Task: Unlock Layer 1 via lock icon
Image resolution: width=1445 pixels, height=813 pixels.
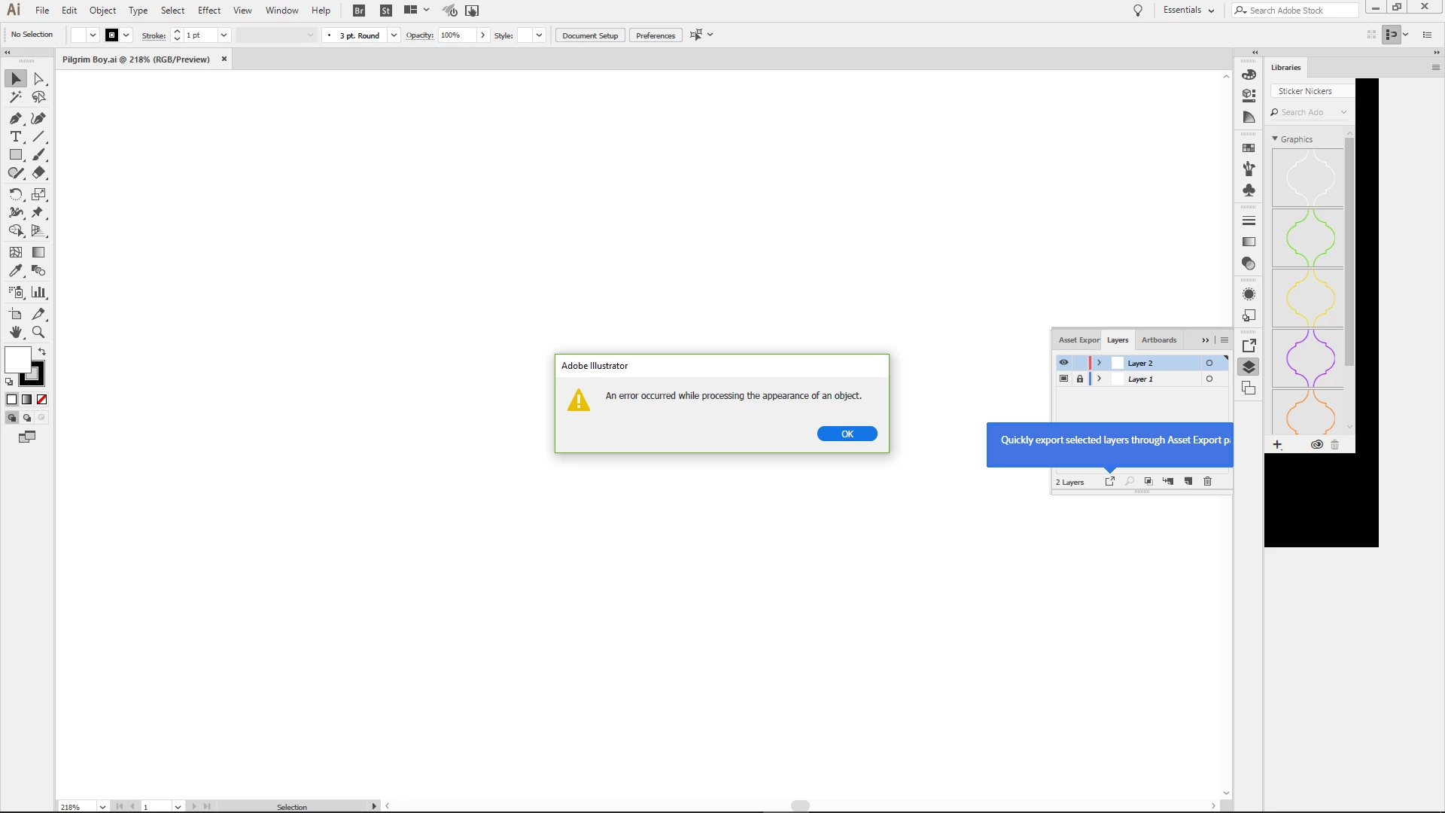Action: pyautogui.click(x=1079, y=379)
